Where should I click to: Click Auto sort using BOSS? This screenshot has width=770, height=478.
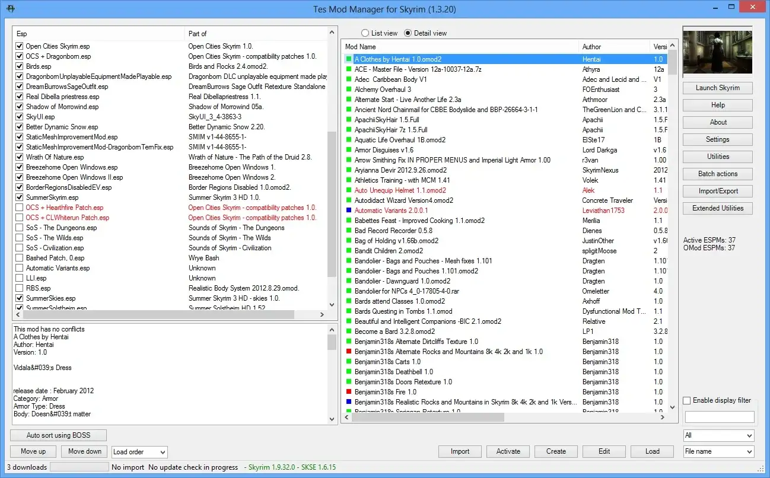coord(58,435)
